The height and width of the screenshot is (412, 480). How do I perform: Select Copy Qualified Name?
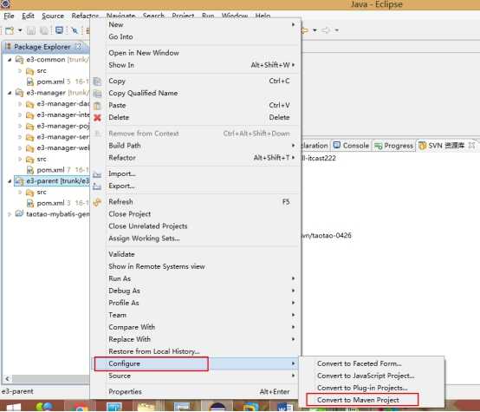(196, 93)
